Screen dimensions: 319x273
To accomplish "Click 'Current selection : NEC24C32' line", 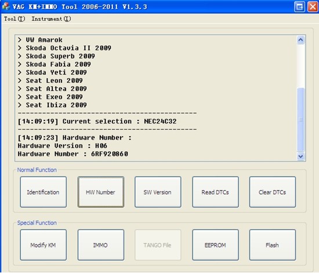I will 97,121.
